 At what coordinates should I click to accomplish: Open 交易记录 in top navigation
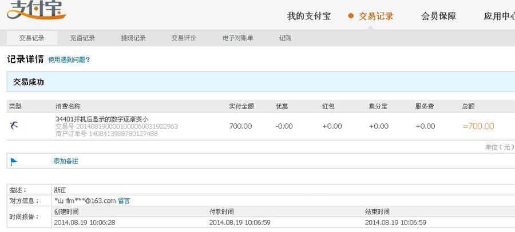[376, 16]
